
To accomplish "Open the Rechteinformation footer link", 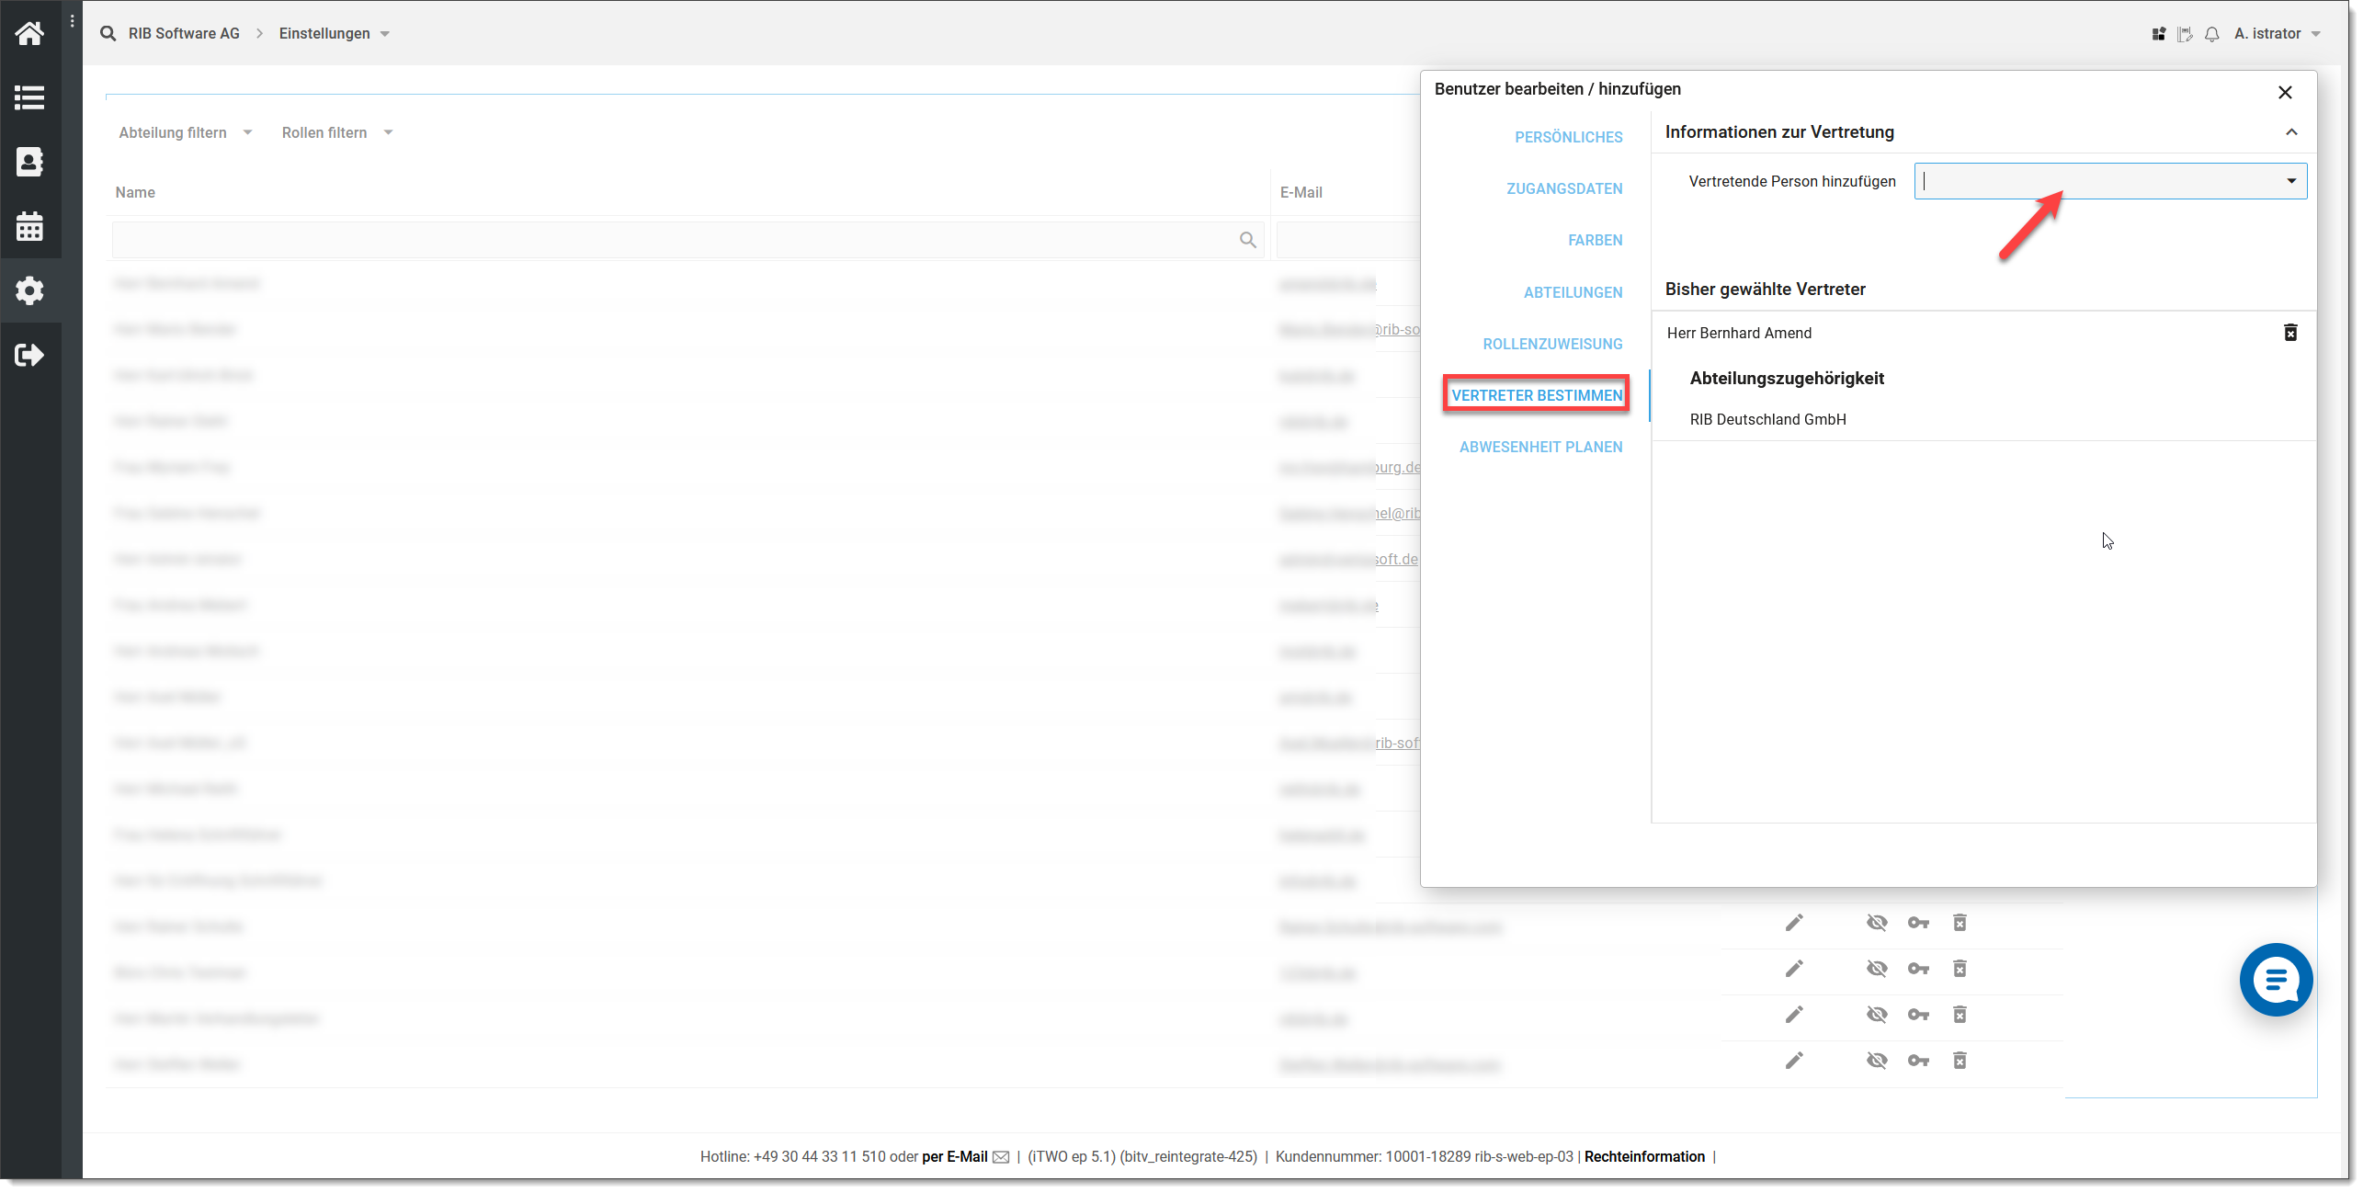I will 1644,1156.
